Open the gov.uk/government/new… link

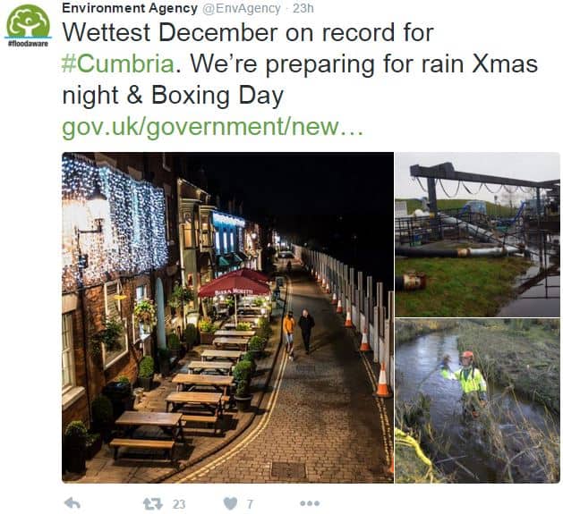pyautogui.click(x=212, y=127)
